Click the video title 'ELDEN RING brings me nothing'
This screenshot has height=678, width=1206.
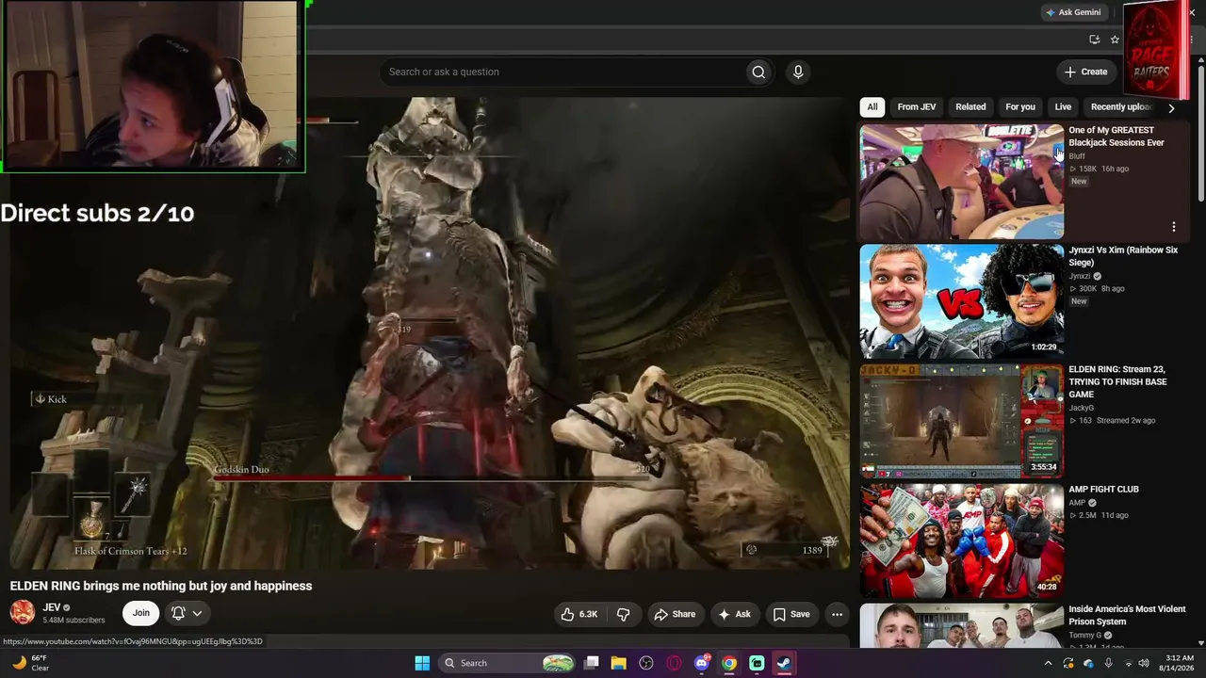[161, 586]
